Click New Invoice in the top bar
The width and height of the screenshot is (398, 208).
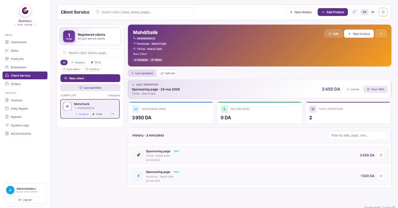pyautogui.click(x=300, y=12)
